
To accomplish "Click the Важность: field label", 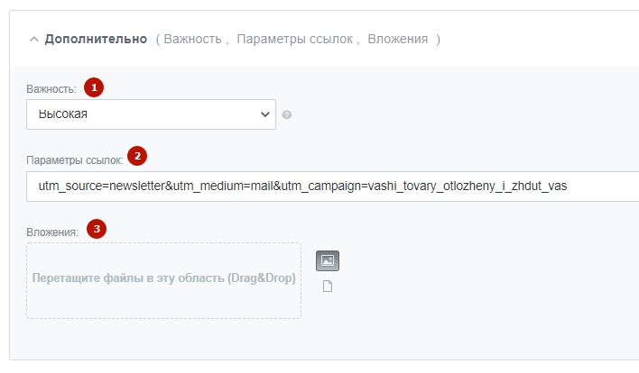I will [51, 89].
